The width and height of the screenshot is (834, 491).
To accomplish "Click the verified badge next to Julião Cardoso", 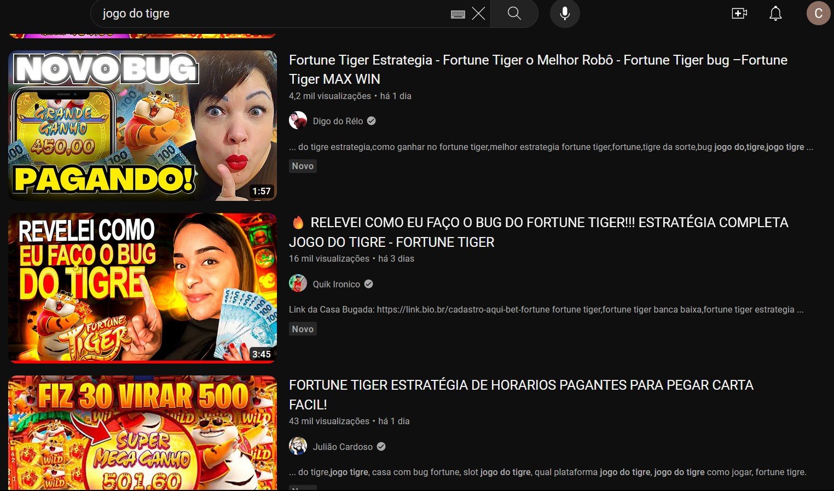I will tap(381, 447).
